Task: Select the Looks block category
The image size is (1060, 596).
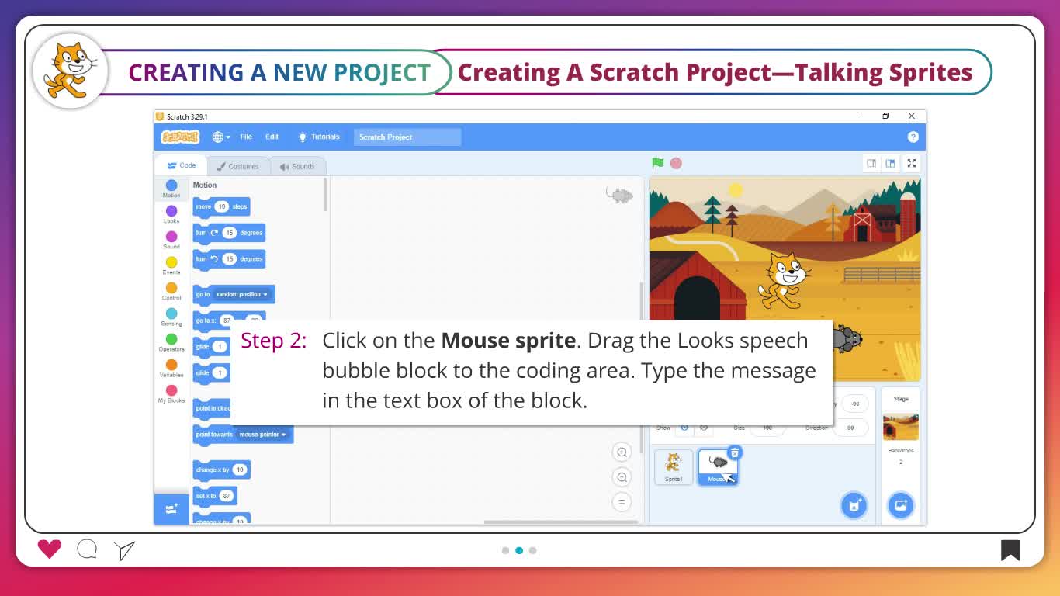Action: (x=171, y=214)
